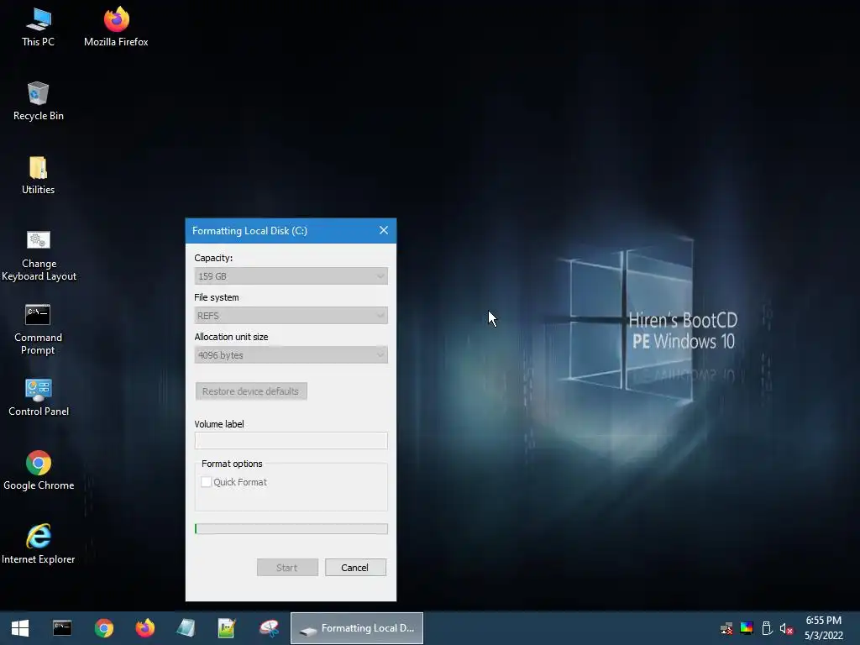Open the Windows Start menu

tap(20, 628)
